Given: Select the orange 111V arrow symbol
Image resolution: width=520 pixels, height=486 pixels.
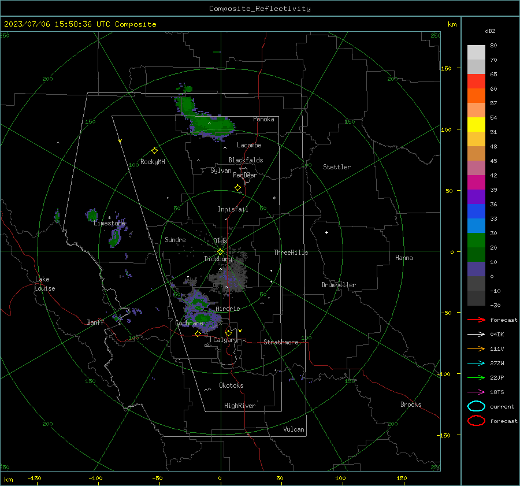Looking at the screenshot, I should point(476,348).
